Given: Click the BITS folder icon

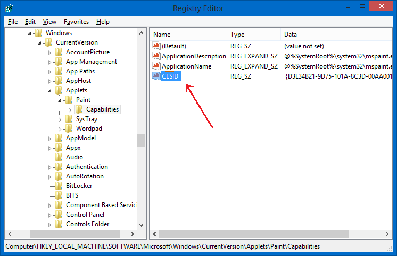Looking at the screenshot, I should click(59, 195).
